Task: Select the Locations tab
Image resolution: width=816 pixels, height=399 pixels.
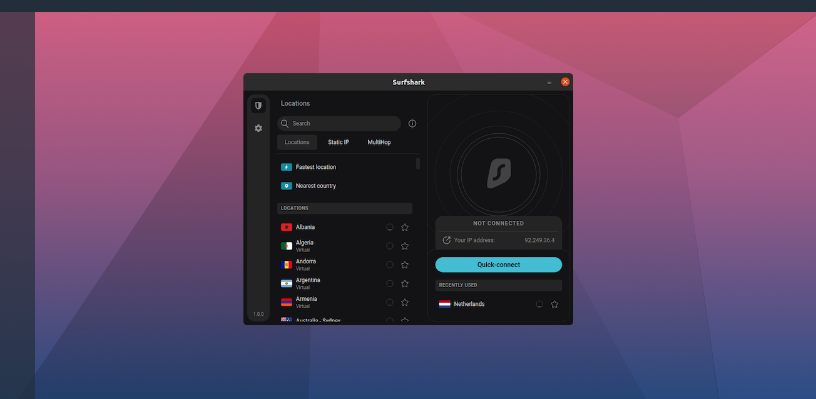Action: tap(297, 143)
